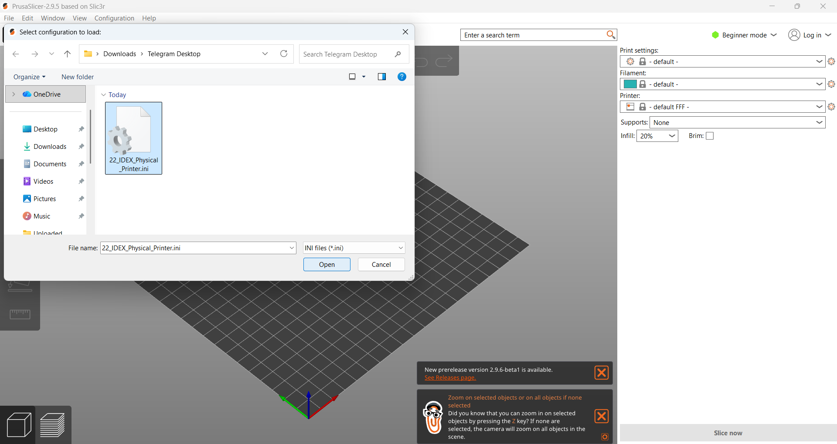Image resolution: width=837 pixels, height=444 pixels.
Task: Open INI files type filter dropdown
Action: 354,248
